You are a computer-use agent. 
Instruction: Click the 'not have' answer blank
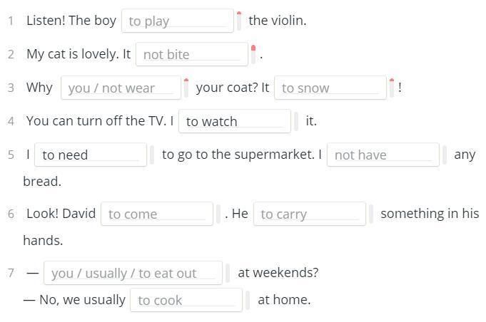tap(383, 155)
